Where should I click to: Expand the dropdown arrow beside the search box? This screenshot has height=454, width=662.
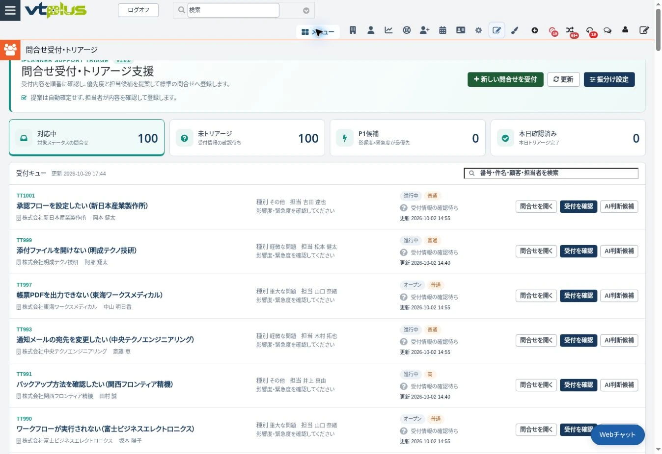click(306, 10)
